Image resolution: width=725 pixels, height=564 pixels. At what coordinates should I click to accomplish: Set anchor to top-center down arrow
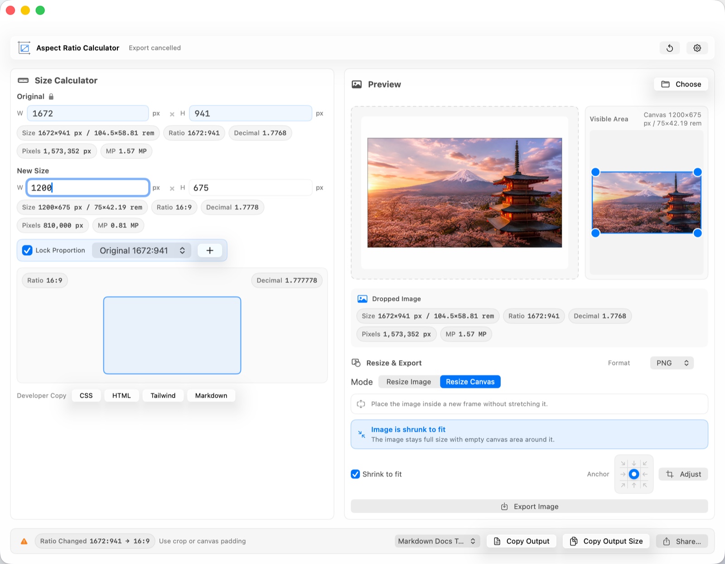tap(634, 463)
